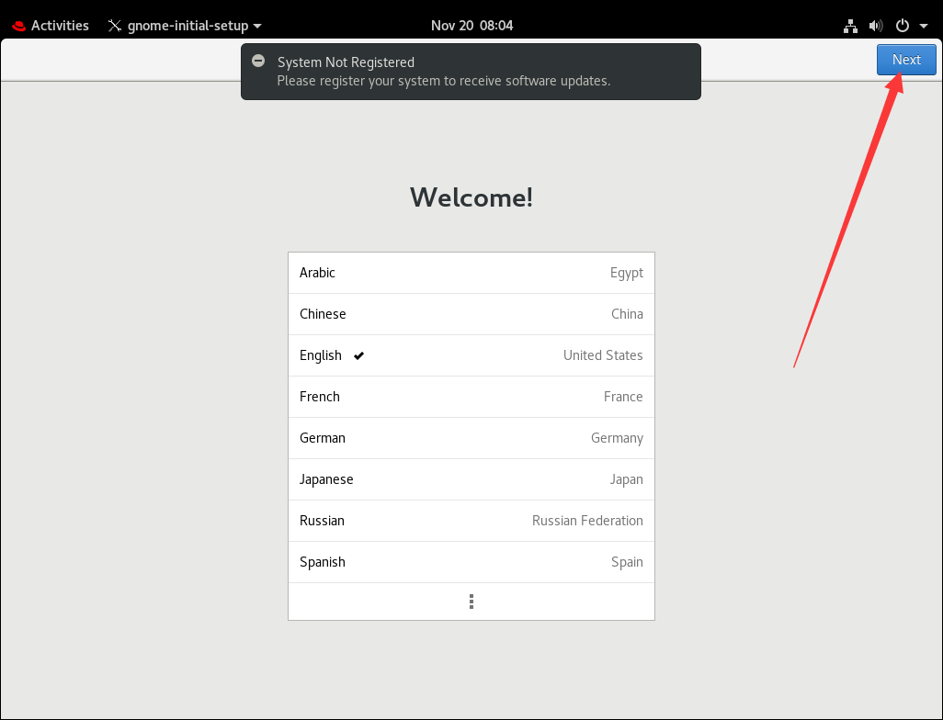Select English language row
Image resolution: width=943 pixels, height=720 pixels.
click(471, 355)
